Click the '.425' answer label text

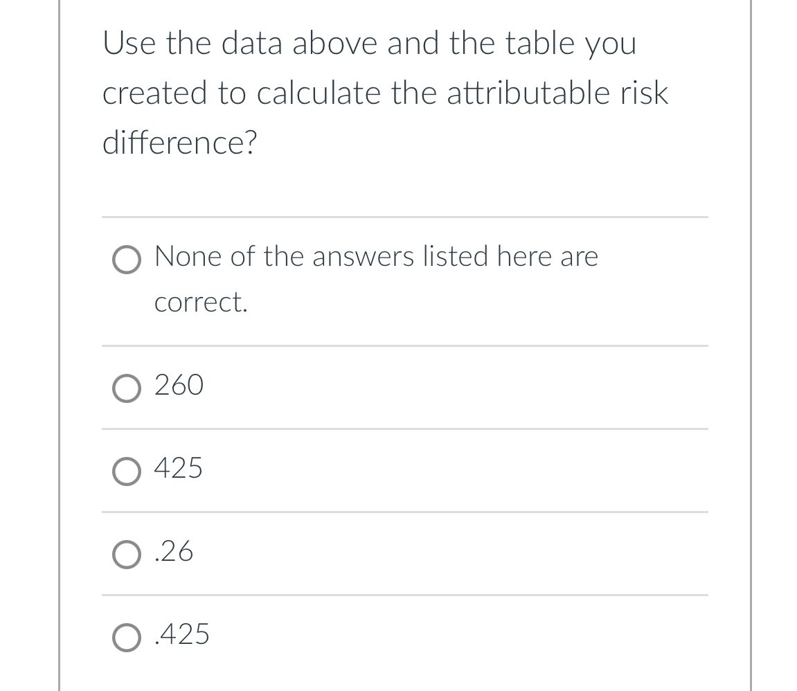(182, 634)
